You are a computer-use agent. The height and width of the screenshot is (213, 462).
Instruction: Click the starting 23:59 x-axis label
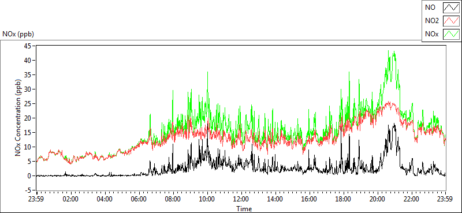[x=36, y=199]
